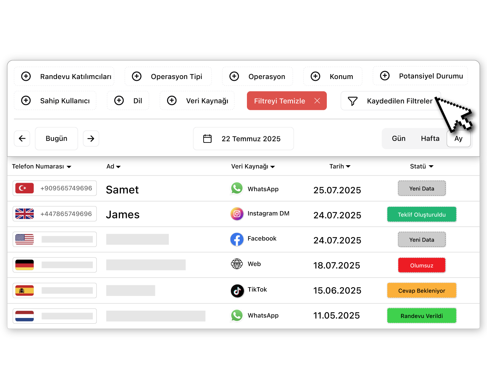Switch calendar view to Gün
This screenshot has width=487, height=389.
pyautogui.click(x=398, y=139)
